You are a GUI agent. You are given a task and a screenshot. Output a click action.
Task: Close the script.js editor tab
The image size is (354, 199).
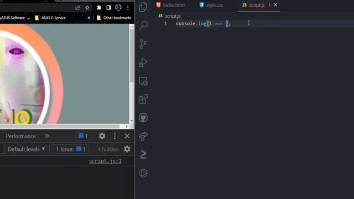[x=275, y=5]
